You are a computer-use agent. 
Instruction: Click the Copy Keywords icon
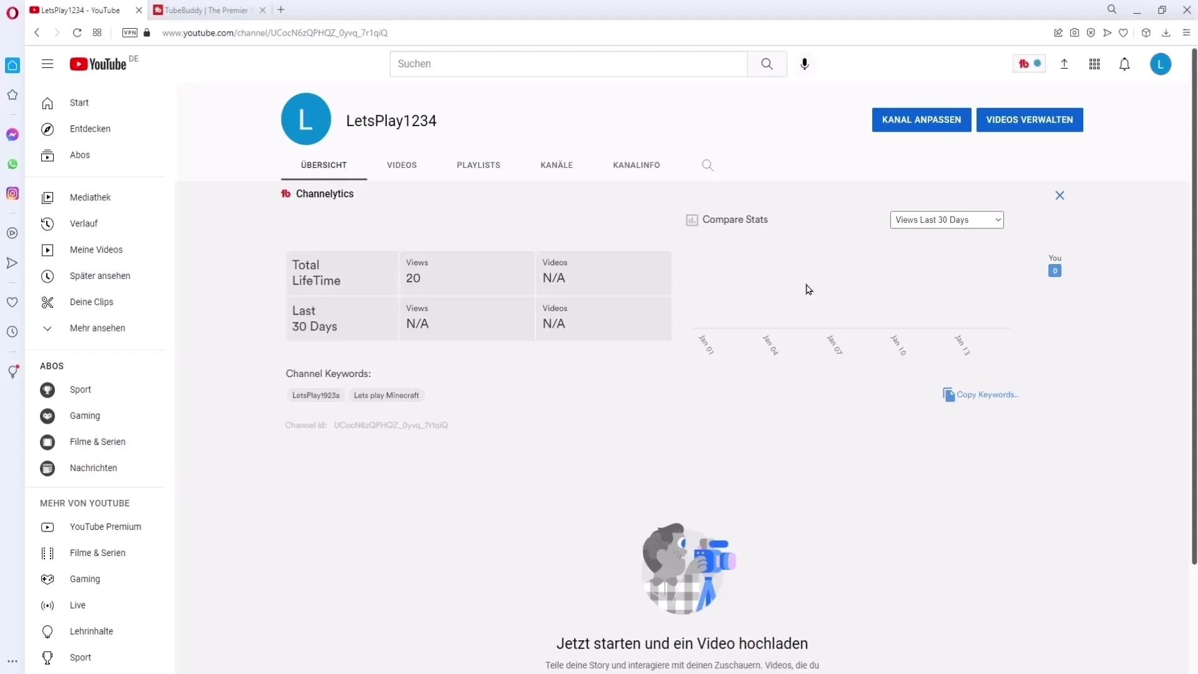948,394
